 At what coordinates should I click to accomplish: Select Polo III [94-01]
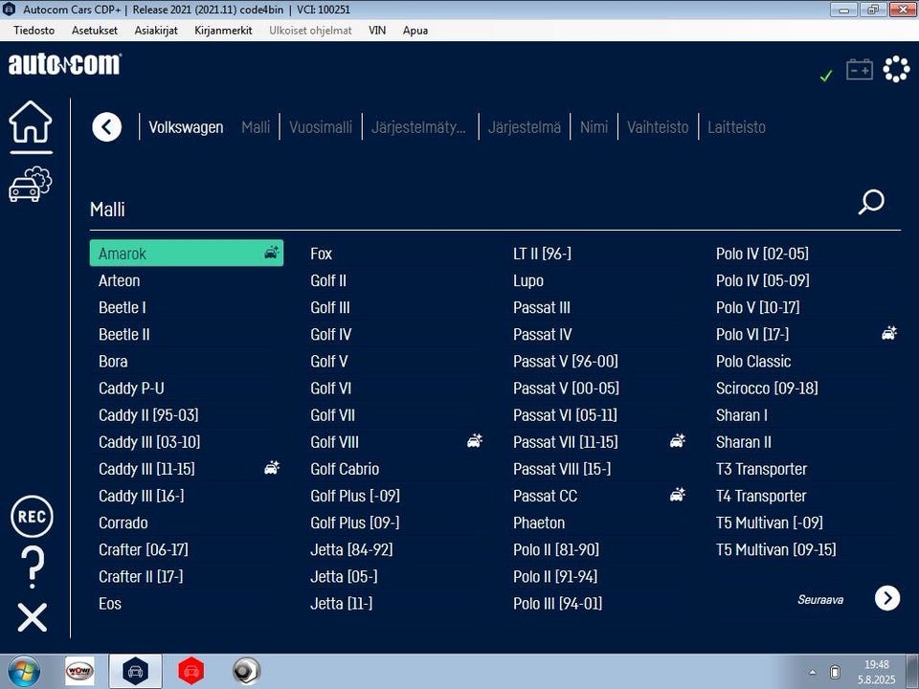[557, 604]
